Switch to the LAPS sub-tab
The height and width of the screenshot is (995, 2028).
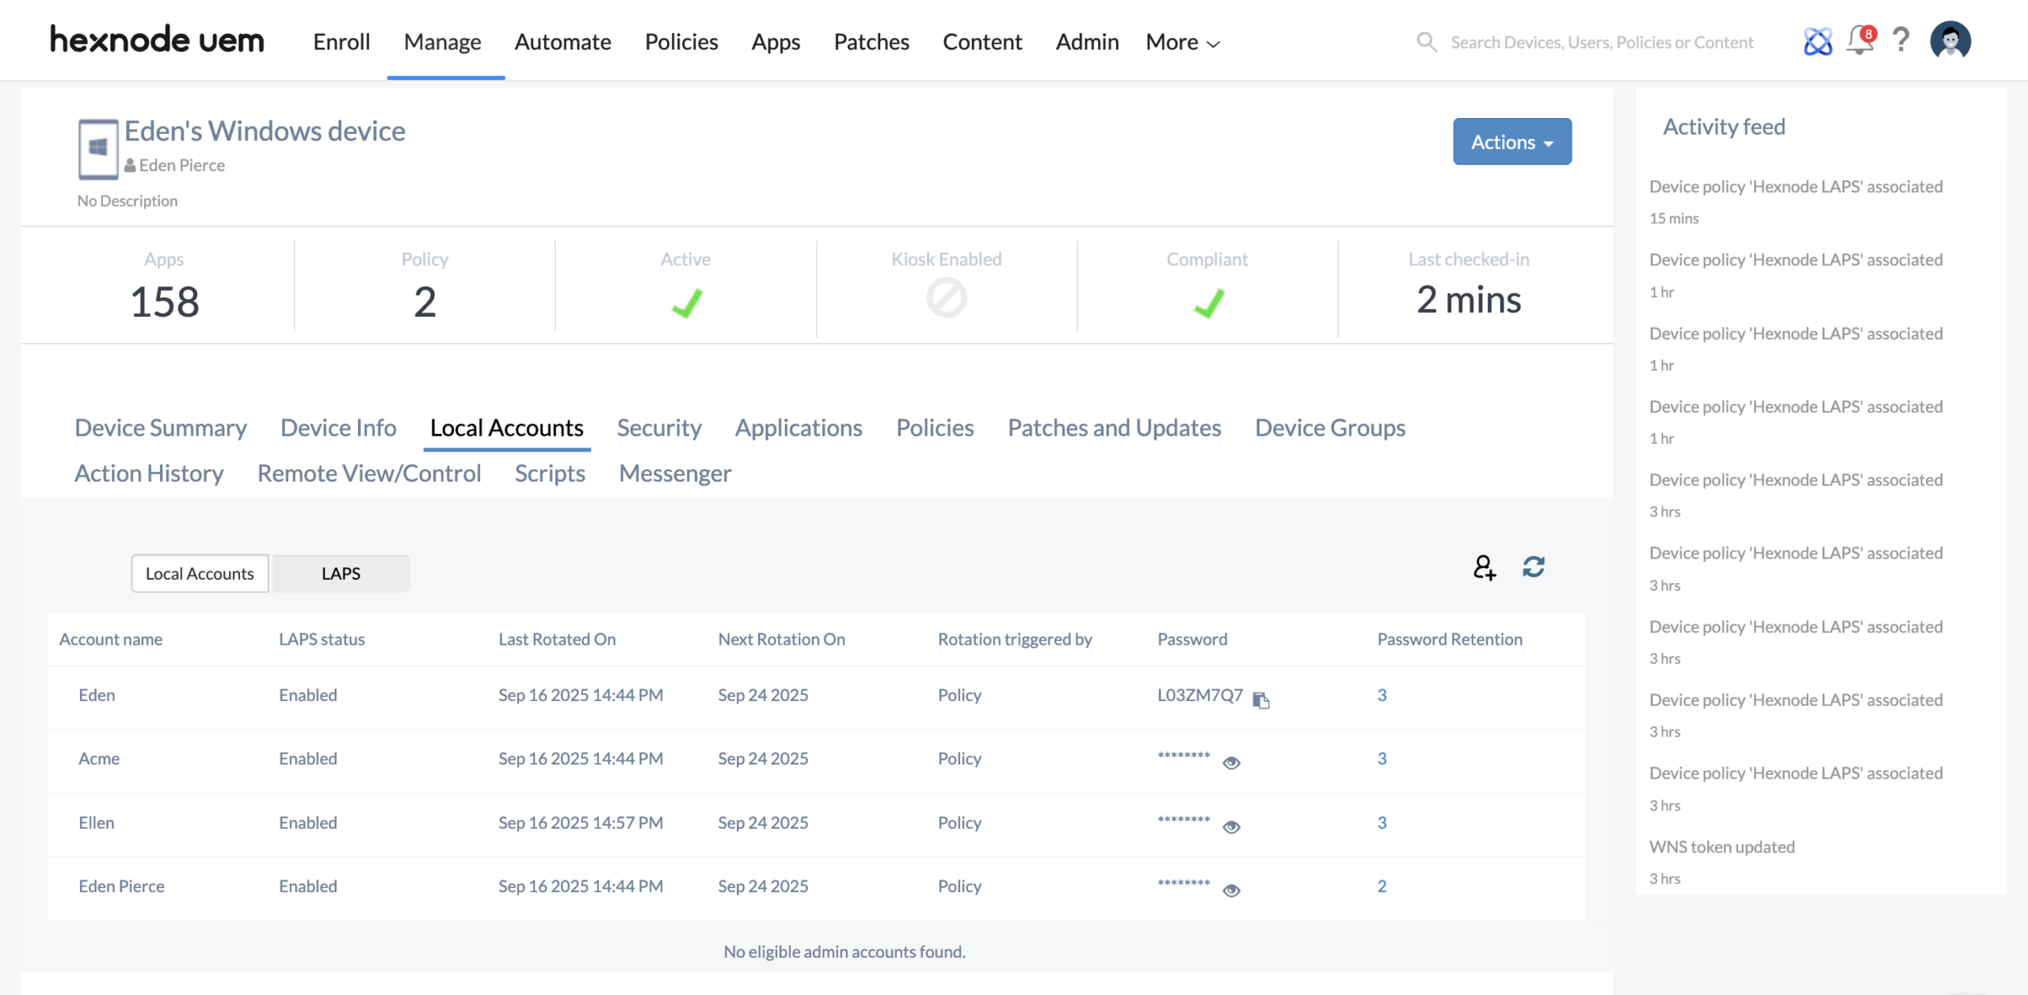[x=341, y=574]
